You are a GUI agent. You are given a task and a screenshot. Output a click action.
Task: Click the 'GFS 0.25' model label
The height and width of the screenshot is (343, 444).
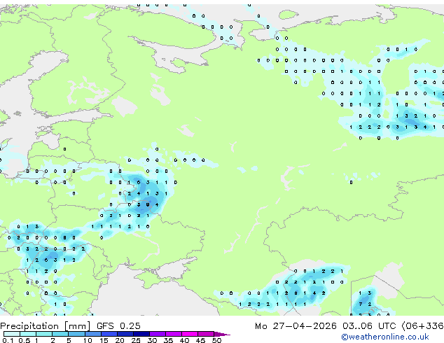[118, 326]
